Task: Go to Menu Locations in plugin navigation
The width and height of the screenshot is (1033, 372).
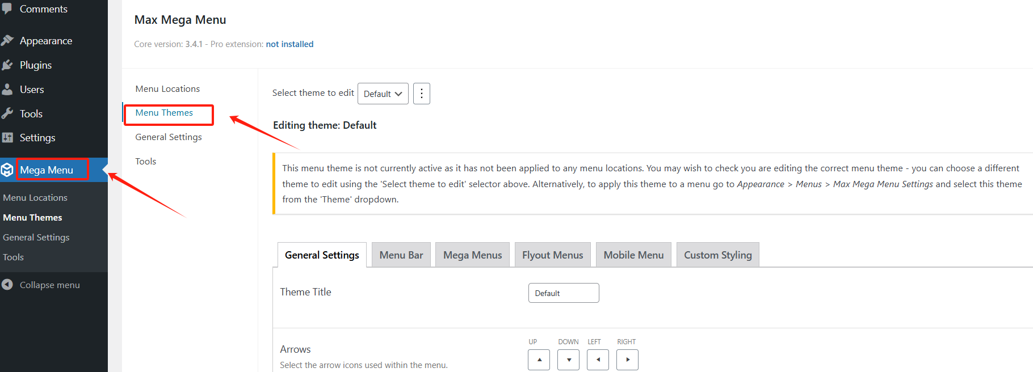Action: coord(167,89)
